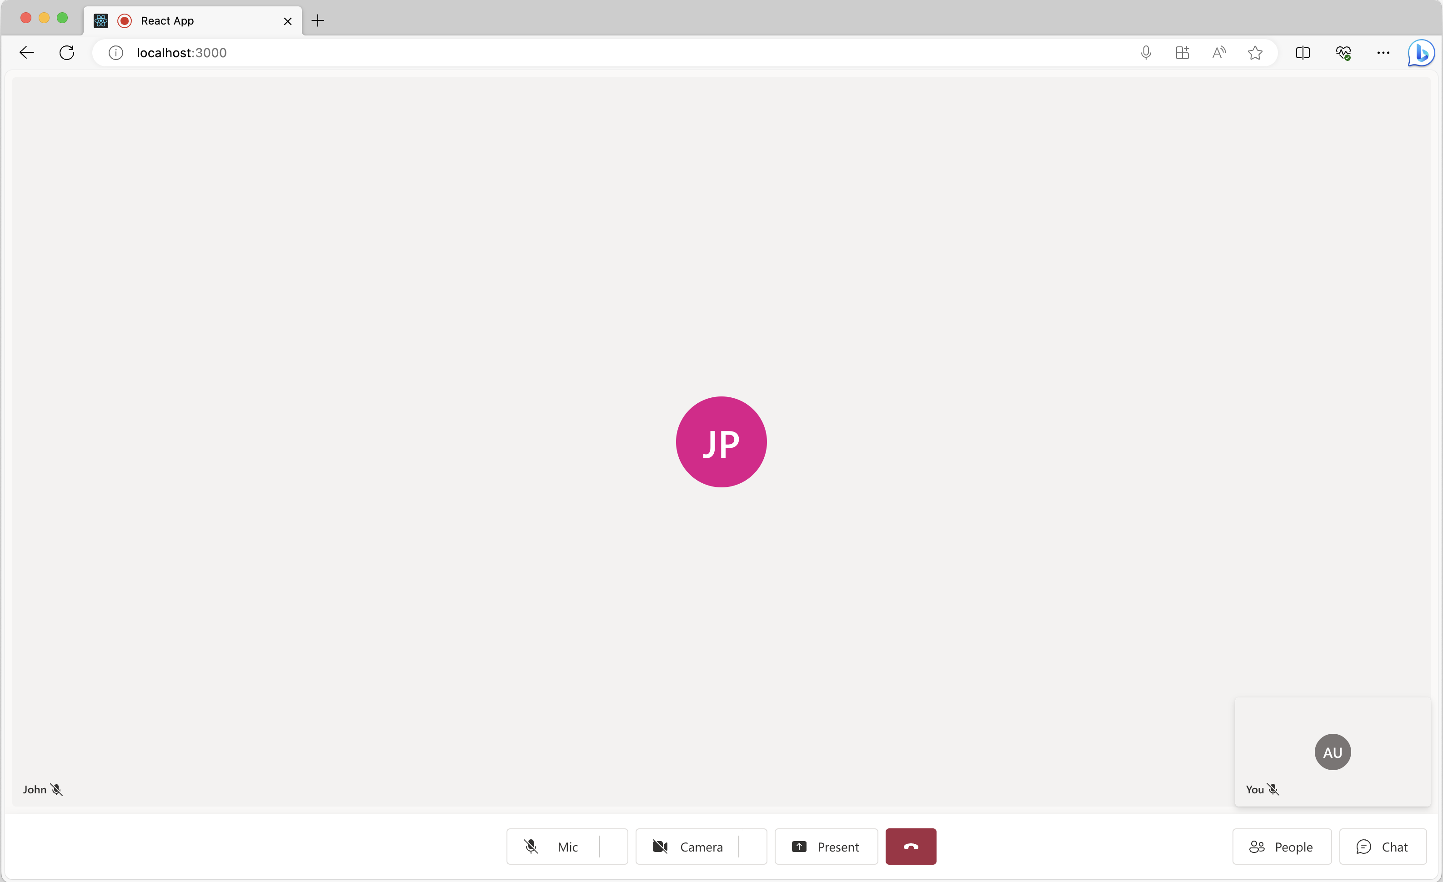The image size is (1443, 882).
Task: Click the You mute status icon
Action: tap(1273, 789)
